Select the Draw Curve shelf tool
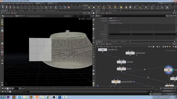Screen dimensions: 177x99 coord(38,8)
